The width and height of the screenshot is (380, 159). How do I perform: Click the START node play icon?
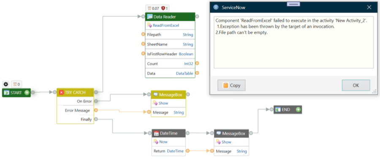[x=6, y=93]
